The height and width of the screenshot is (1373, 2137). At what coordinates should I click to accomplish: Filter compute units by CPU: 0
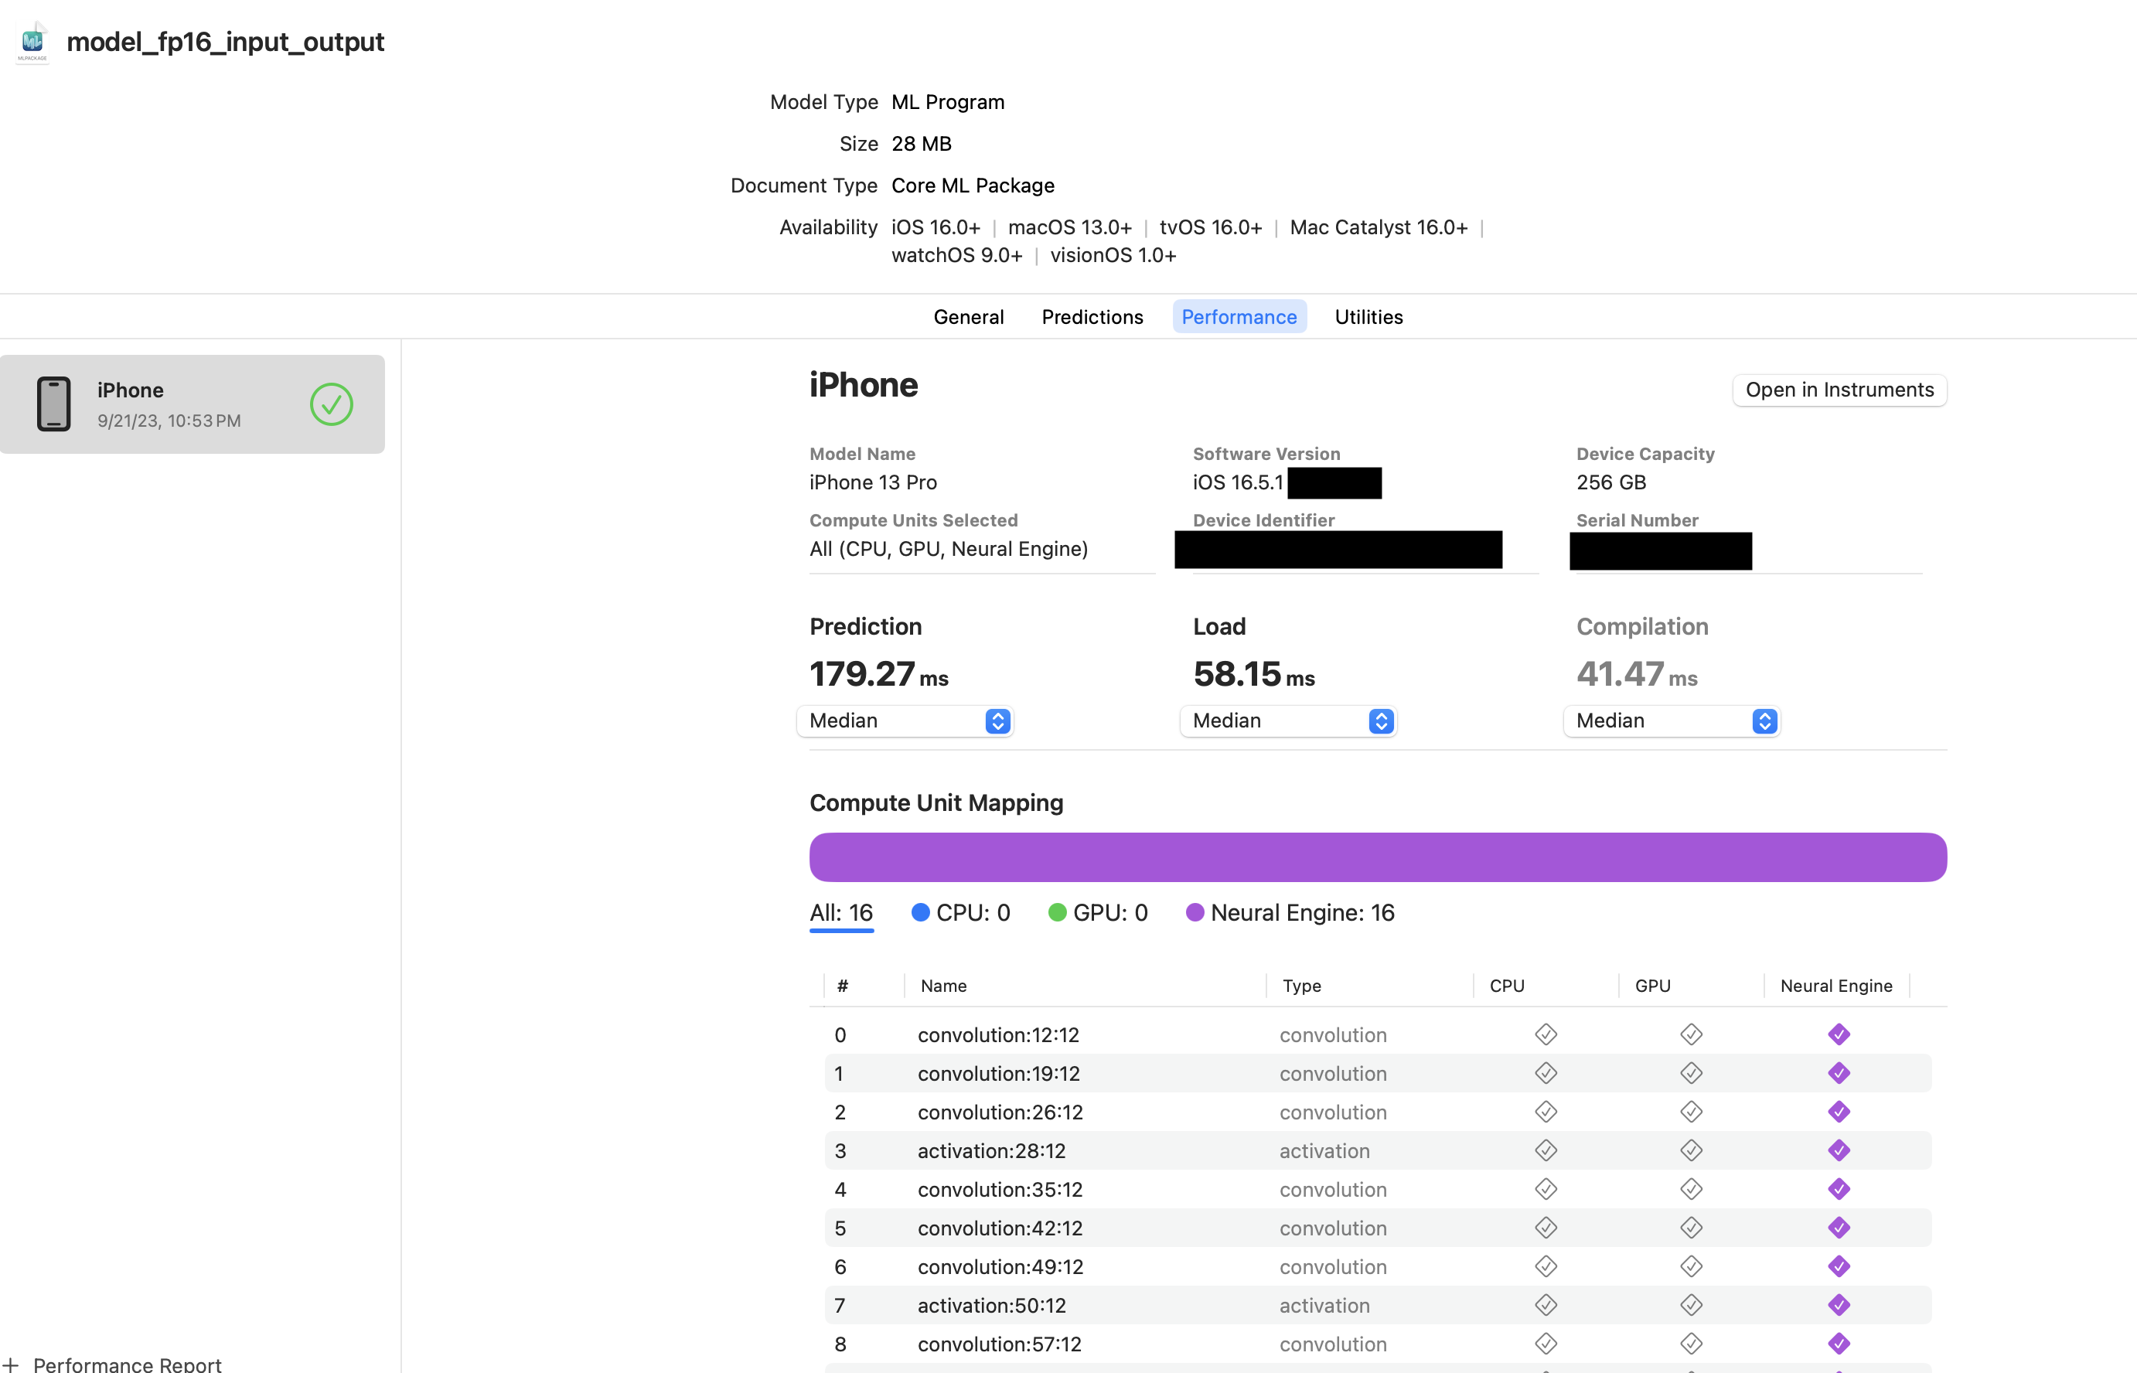960,912
